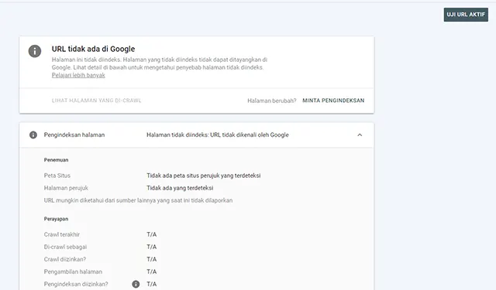Click the info icon beside Pengindeksan halaman
The width and height of the screenshot is (496, 290).
(x=33, y=135)
